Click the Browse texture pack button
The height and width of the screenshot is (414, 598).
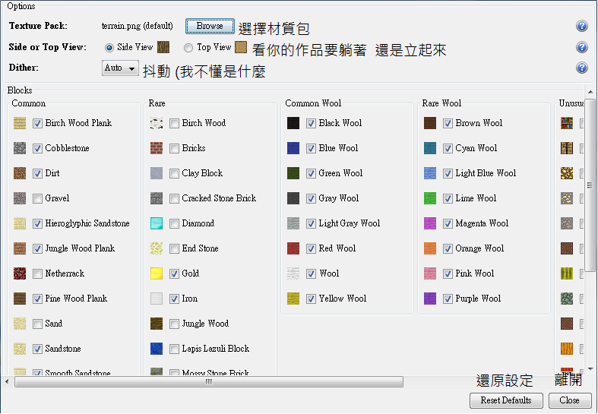(x=210, y=26)
